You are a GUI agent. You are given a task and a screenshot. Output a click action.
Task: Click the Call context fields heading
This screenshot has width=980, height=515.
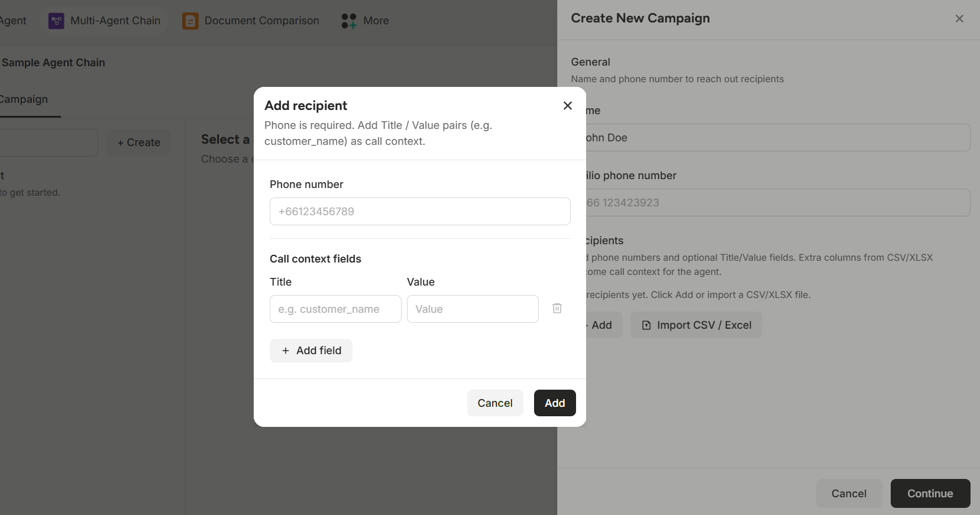(x=315, y=259)
